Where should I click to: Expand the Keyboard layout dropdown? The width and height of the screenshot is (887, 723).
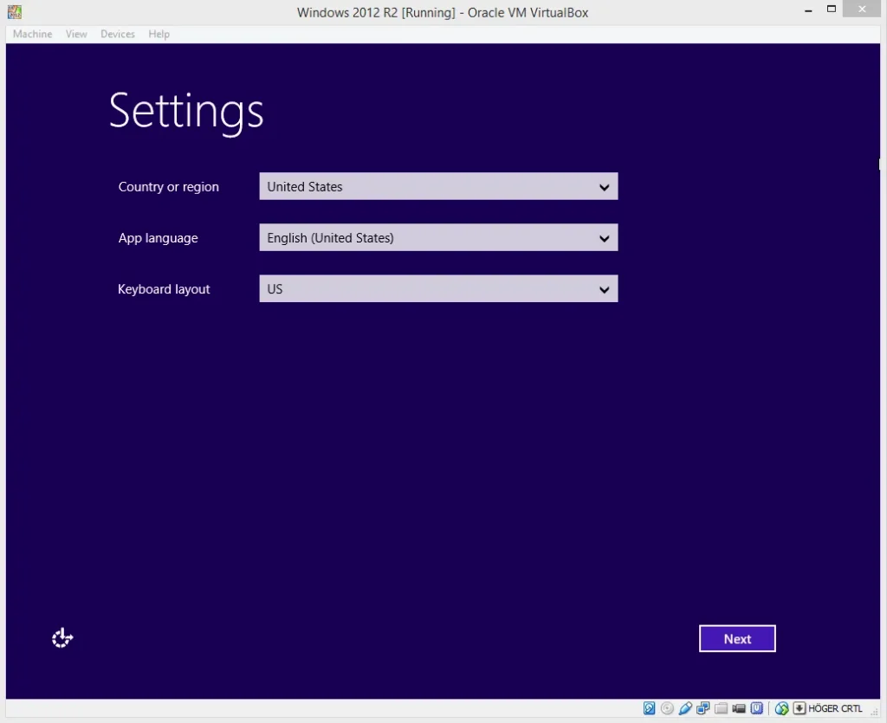438,289
